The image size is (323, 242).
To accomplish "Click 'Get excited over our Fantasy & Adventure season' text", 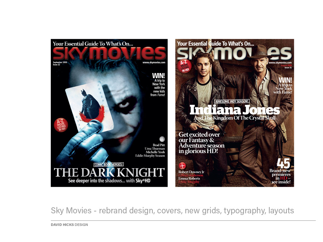I will (202, 143).
